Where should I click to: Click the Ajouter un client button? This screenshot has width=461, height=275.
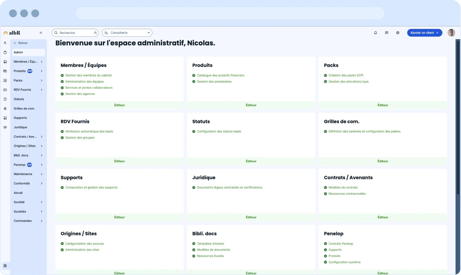coord(424,33)
